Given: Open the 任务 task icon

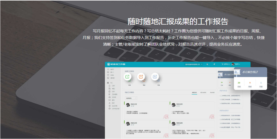Looking at the screenshot, I should pyautogui.click(x=109, y=91).
